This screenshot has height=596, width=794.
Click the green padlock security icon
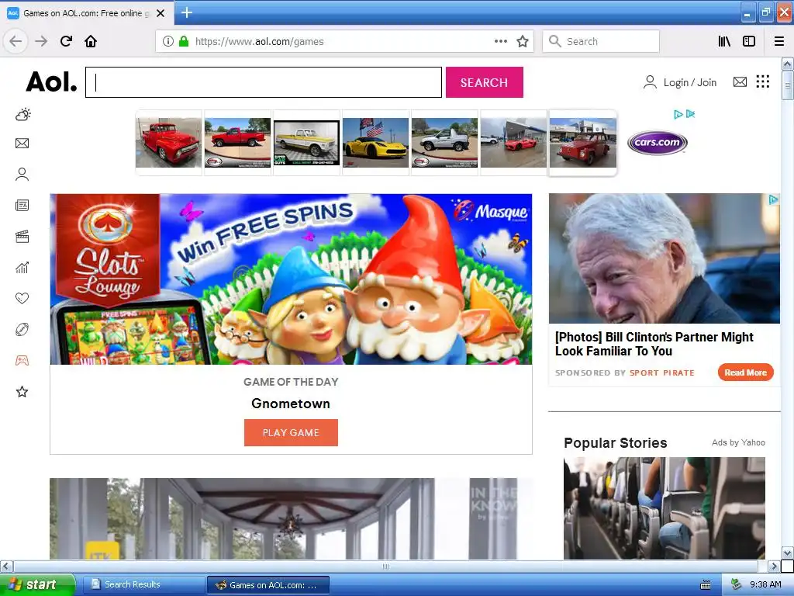tap(183, 41)
